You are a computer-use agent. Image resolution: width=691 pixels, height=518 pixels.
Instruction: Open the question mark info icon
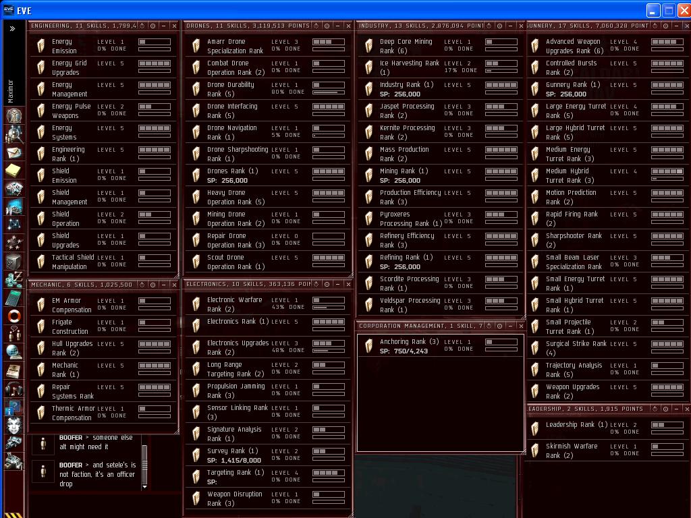point(14,407)
